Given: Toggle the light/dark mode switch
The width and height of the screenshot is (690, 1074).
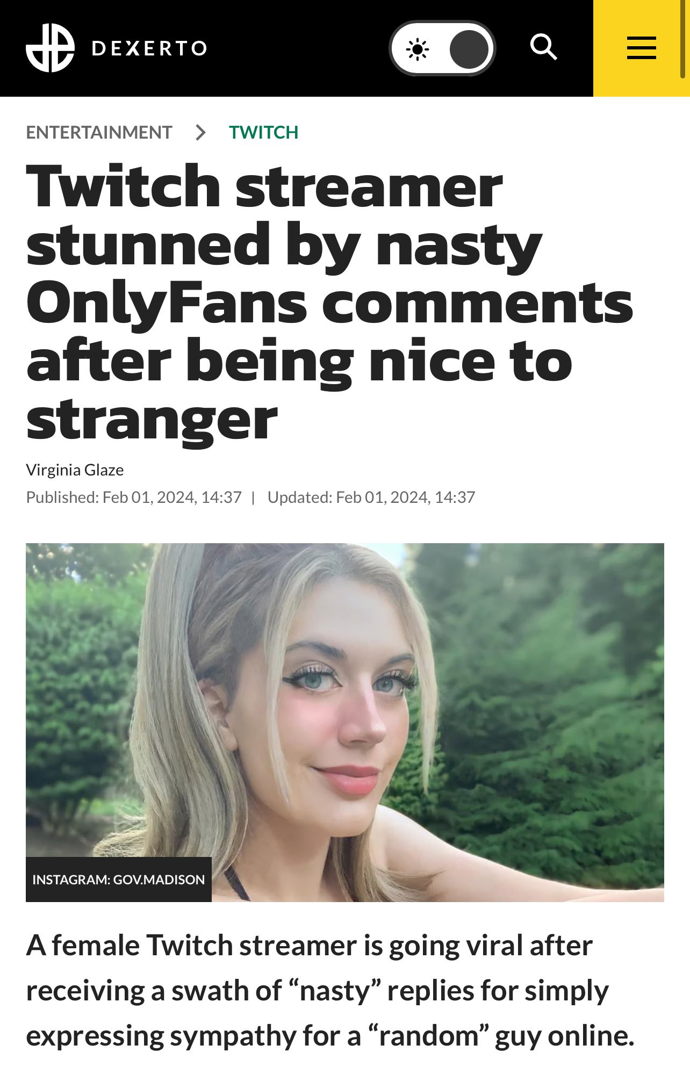Looking at the screenshot, I should click(442, 48).
